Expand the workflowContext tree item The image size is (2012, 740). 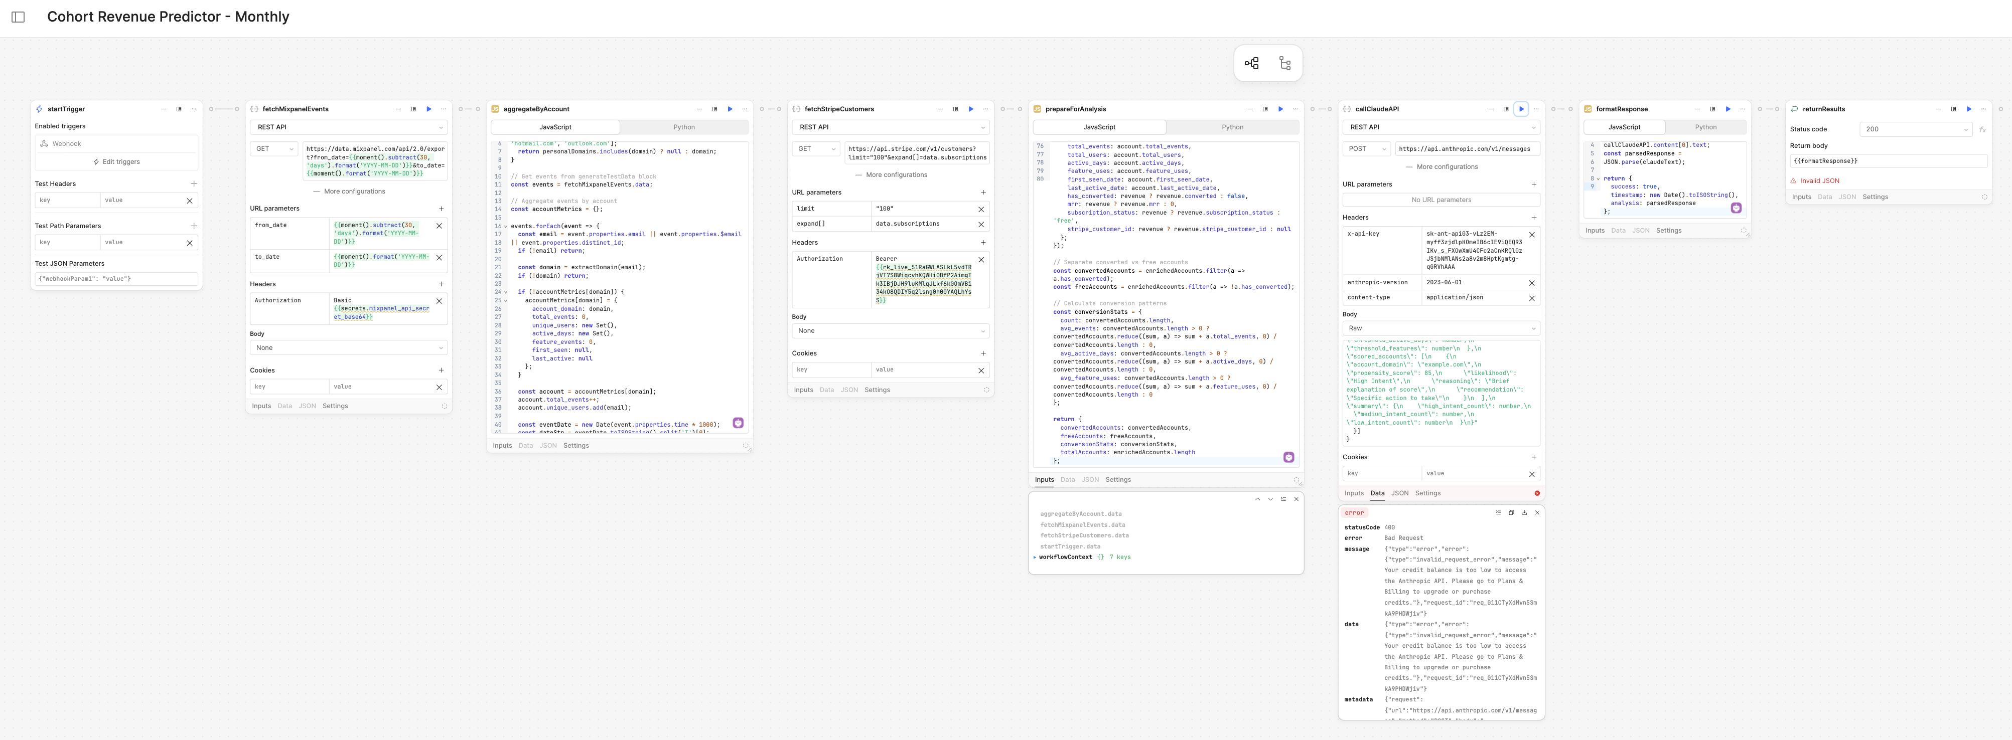(x=1035, y=558)
